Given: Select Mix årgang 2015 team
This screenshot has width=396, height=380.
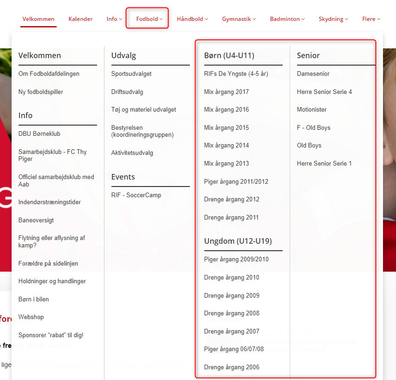Looking at the screenshot, I should point(227,127).
